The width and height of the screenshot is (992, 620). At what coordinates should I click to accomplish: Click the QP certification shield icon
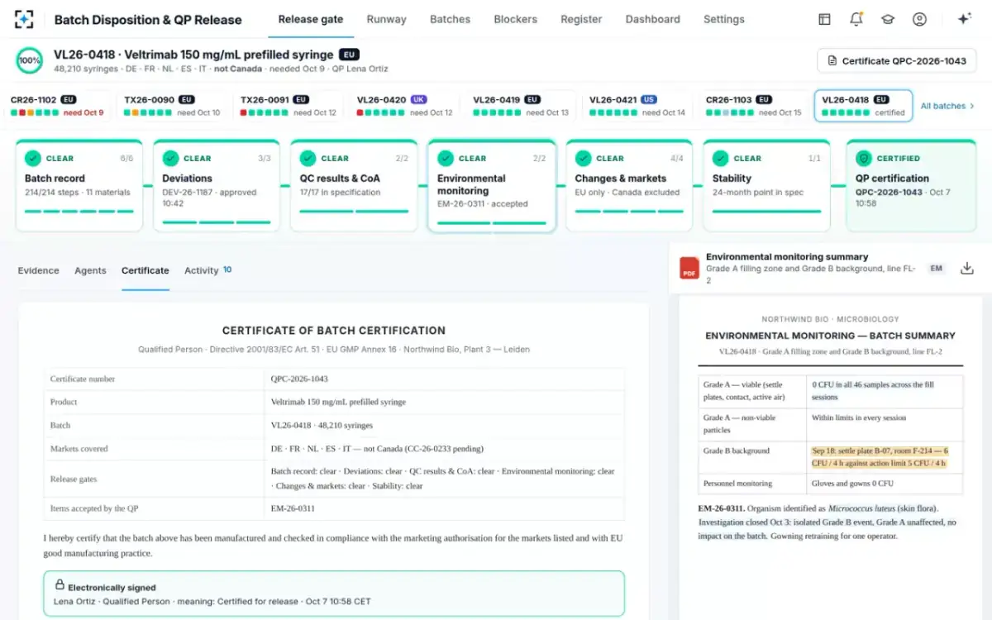[x=863, y=158]
